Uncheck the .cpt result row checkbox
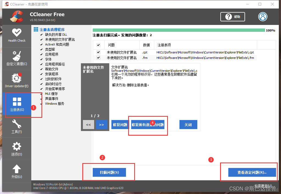The height and width of the screenshot is (194, 281). [99, 52]
